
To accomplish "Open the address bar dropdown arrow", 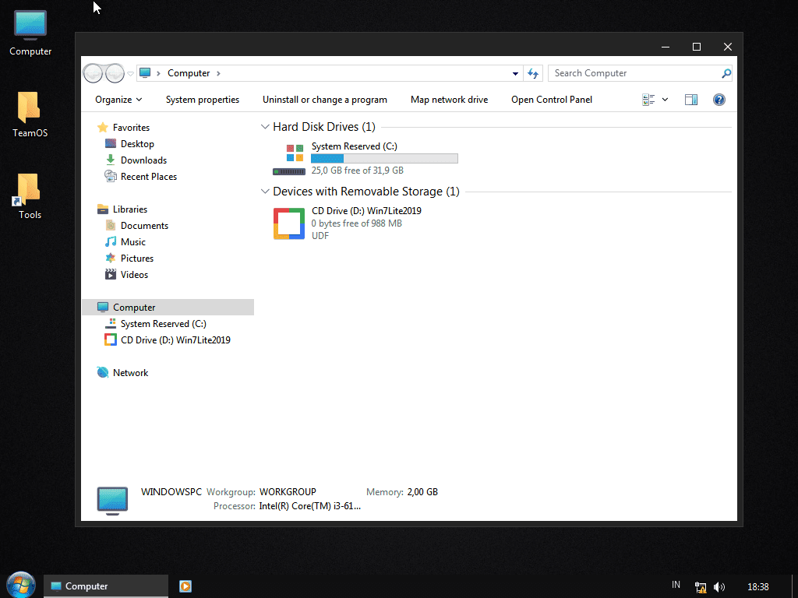I will point(514,72).
